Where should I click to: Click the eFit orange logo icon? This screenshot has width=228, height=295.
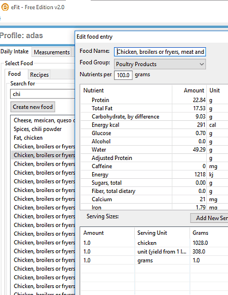click(5, 7)
